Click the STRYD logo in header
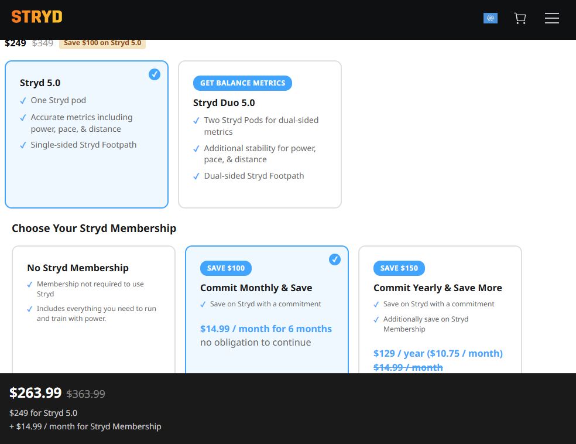 [x=37, y=17]
